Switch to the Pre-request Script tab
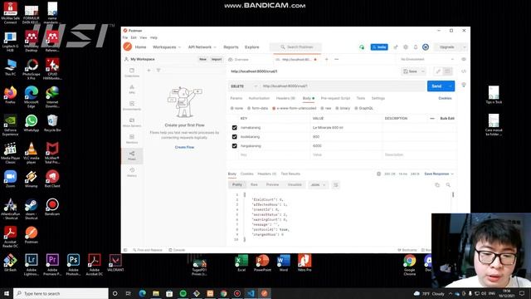This screenshot has width=531, height=299. pyautogui.click(x=335, y=98)
